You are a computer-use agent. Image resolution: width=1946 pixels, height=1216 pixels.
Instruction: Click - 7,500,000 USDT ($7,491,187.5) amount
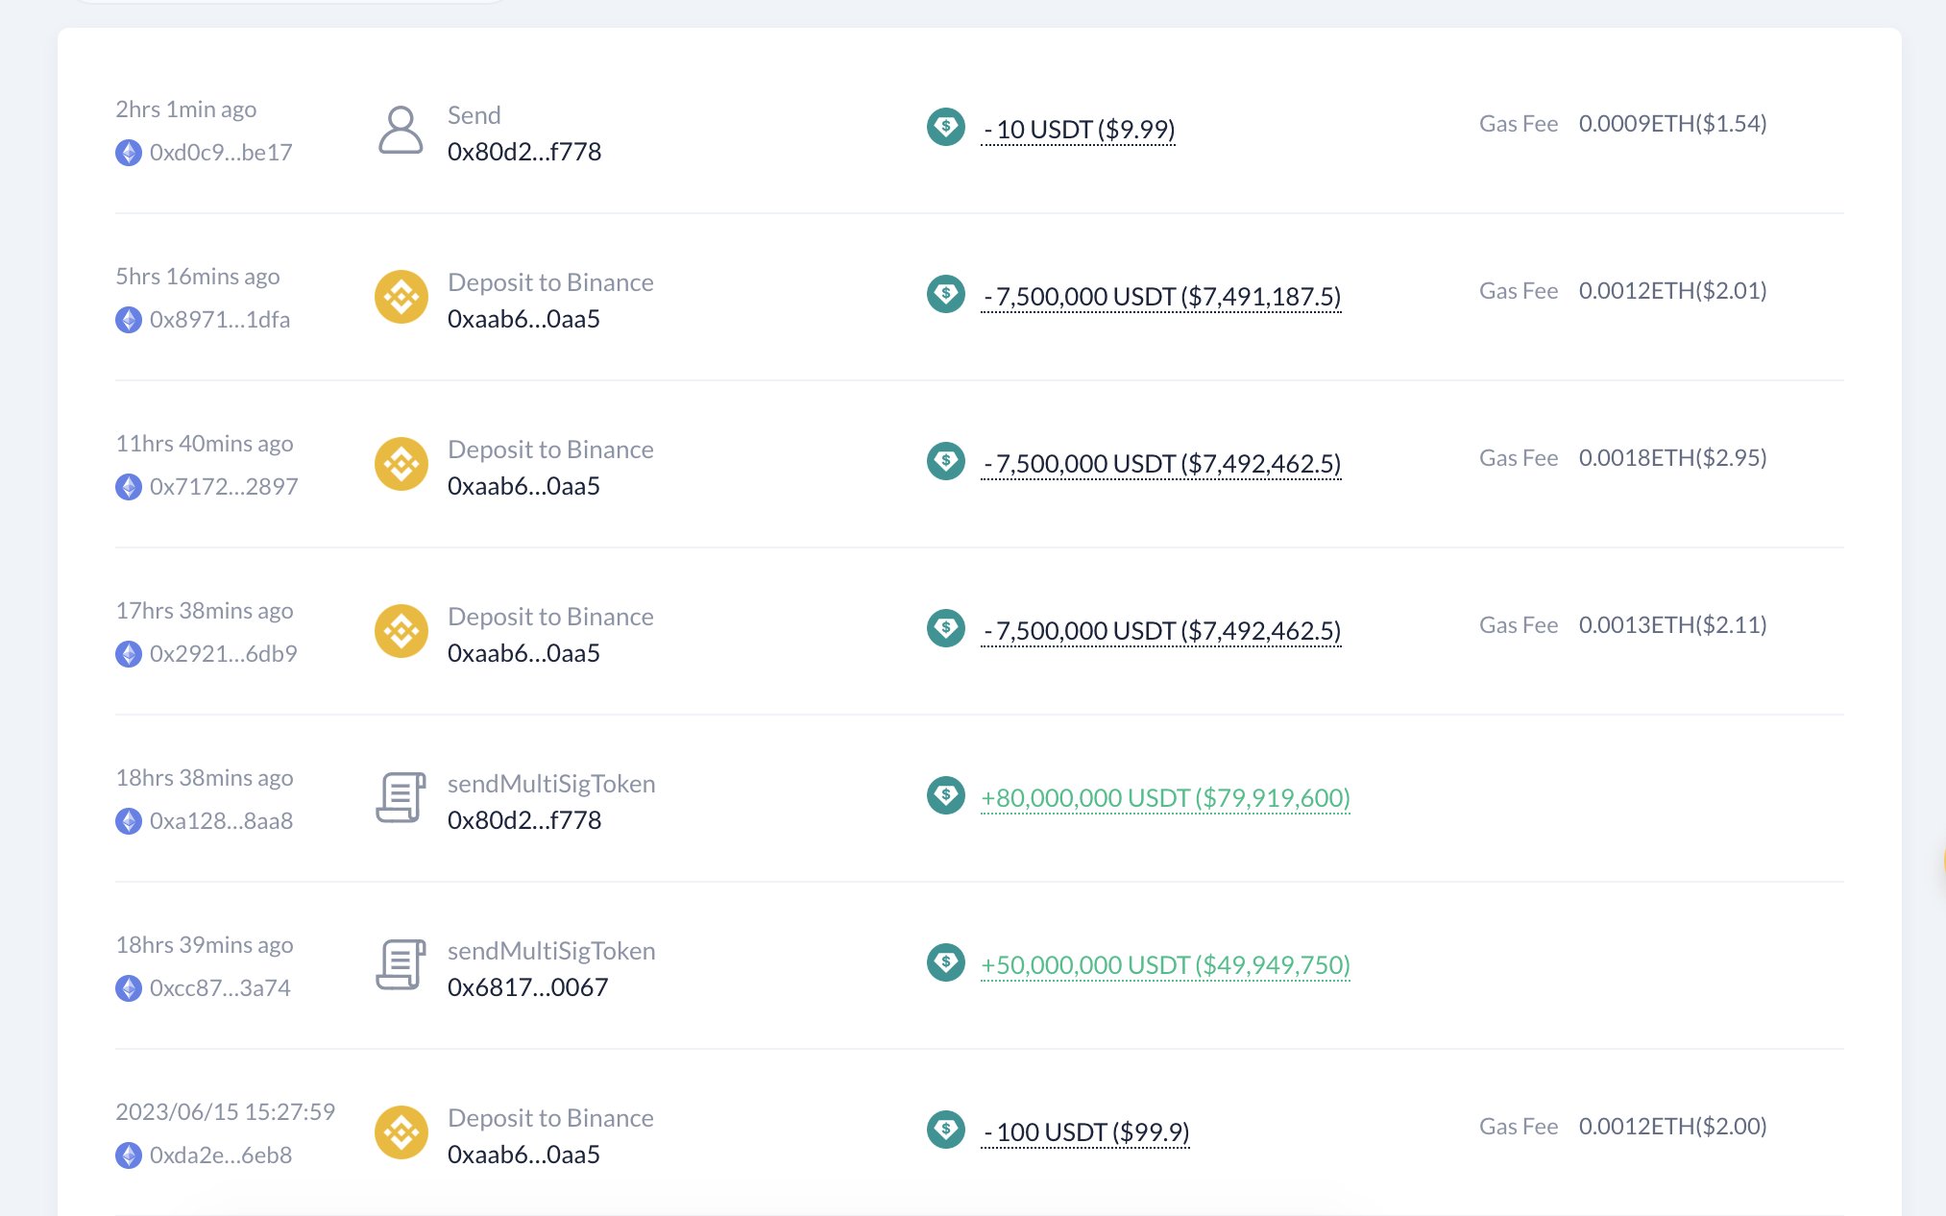pyautogui.click(x=1161, y=297)
